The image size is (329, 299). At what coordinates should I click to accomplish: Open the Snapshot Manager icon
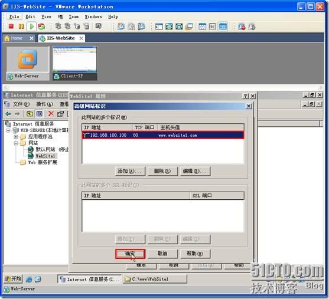141,27
